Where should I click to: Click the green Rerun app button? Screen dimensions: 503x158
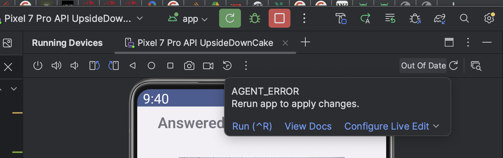click(230, 18)
